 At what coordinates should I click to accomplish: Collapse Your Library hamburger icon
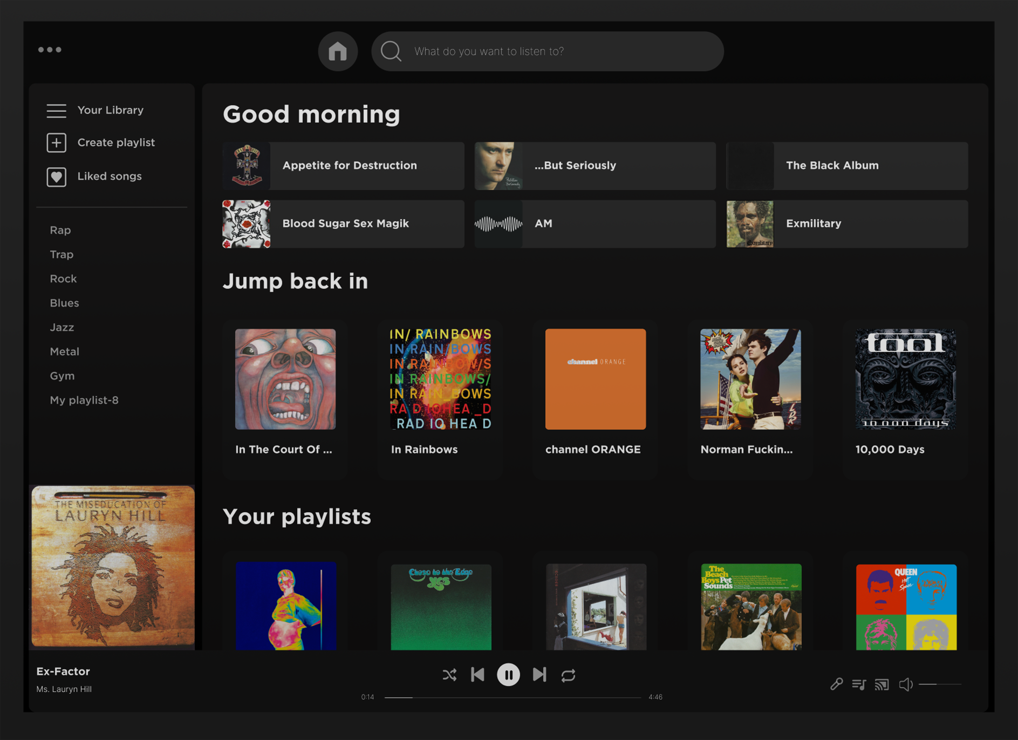56,110
